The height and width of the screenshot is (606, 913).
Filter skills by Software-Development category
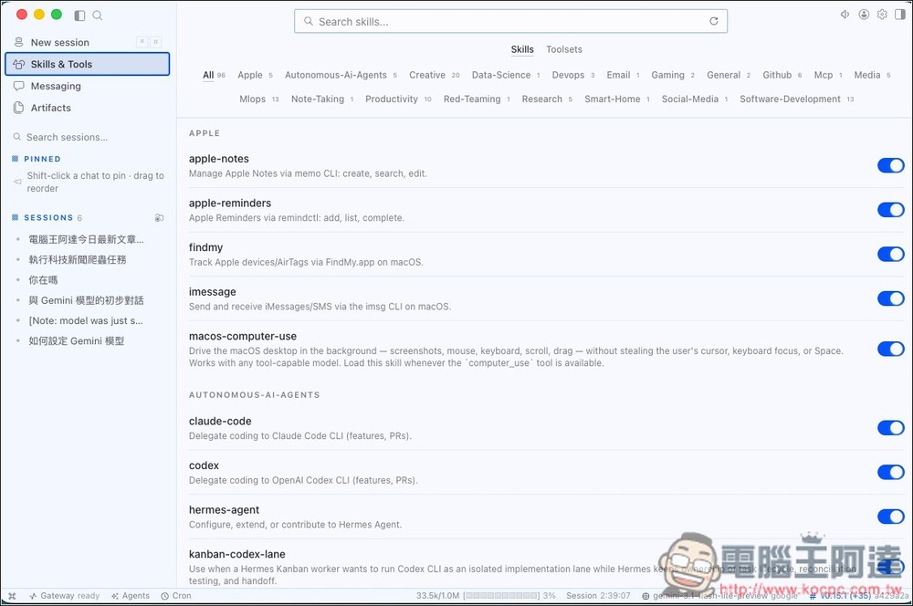[x=796, y=99]
